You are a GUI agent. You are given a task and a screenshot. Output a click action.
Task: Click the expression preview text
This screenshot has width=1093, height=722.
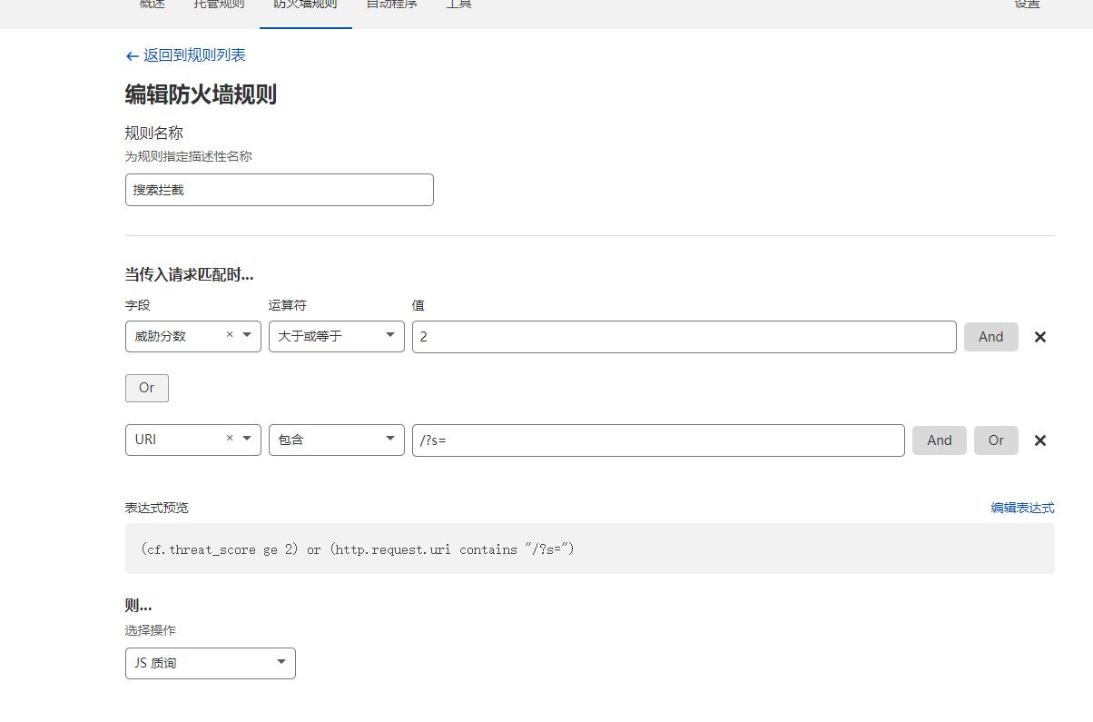tap(358, 549)
